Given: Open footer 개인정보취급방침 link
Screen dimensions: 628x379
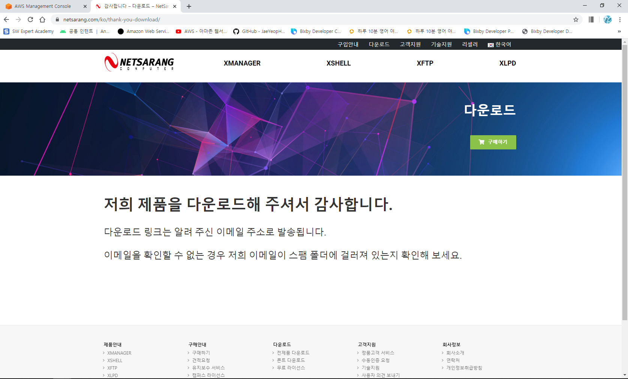Looking at the screenshot, I should 464,368.
